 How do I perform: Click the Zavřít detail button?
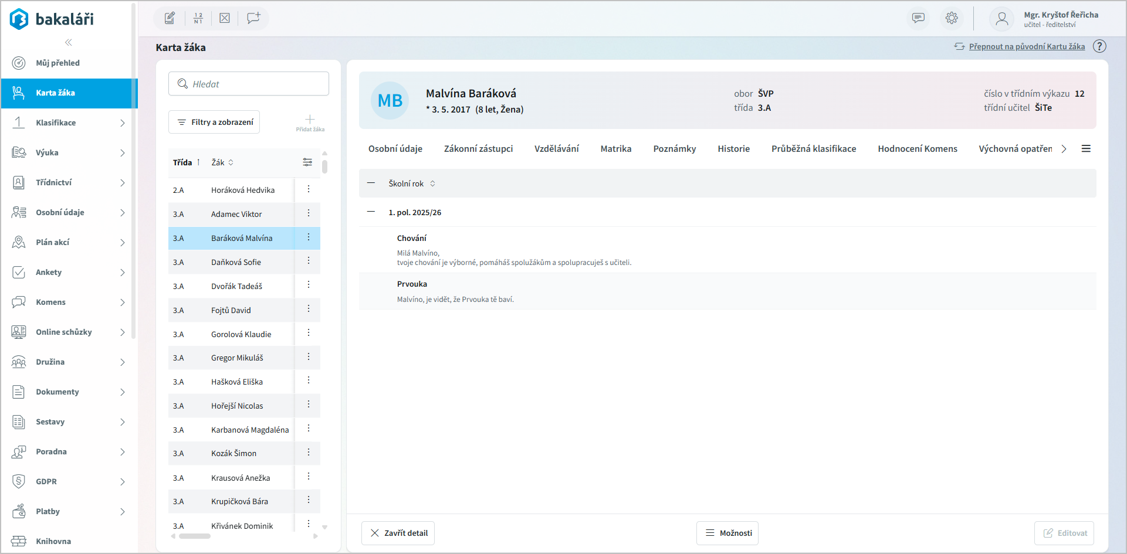click(398, 533)
